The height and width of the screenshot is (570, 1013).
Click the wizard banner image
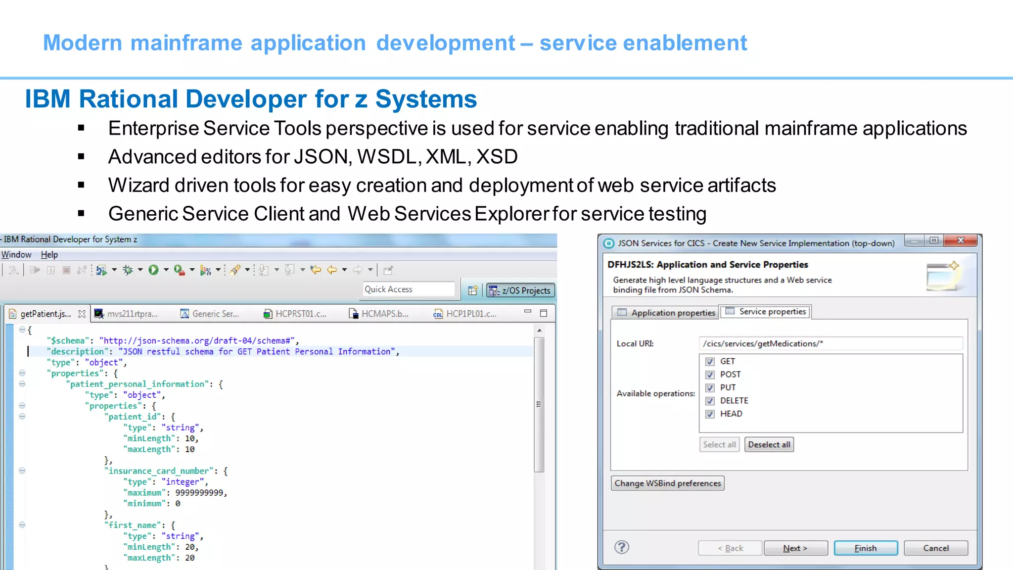(x=943, y=276)
